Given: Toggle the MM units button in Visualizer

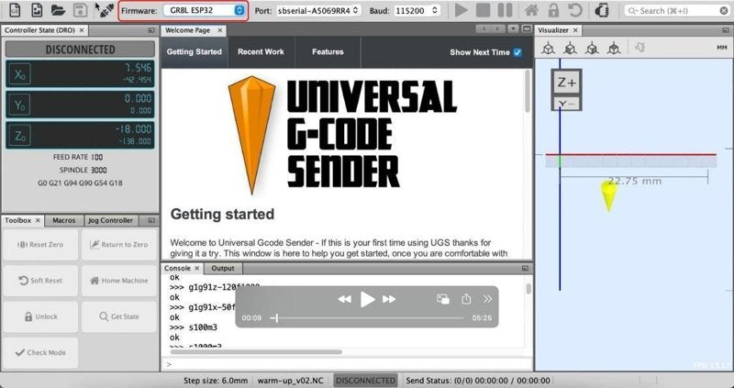Looking at the screenshot, I should click(721, 48).
